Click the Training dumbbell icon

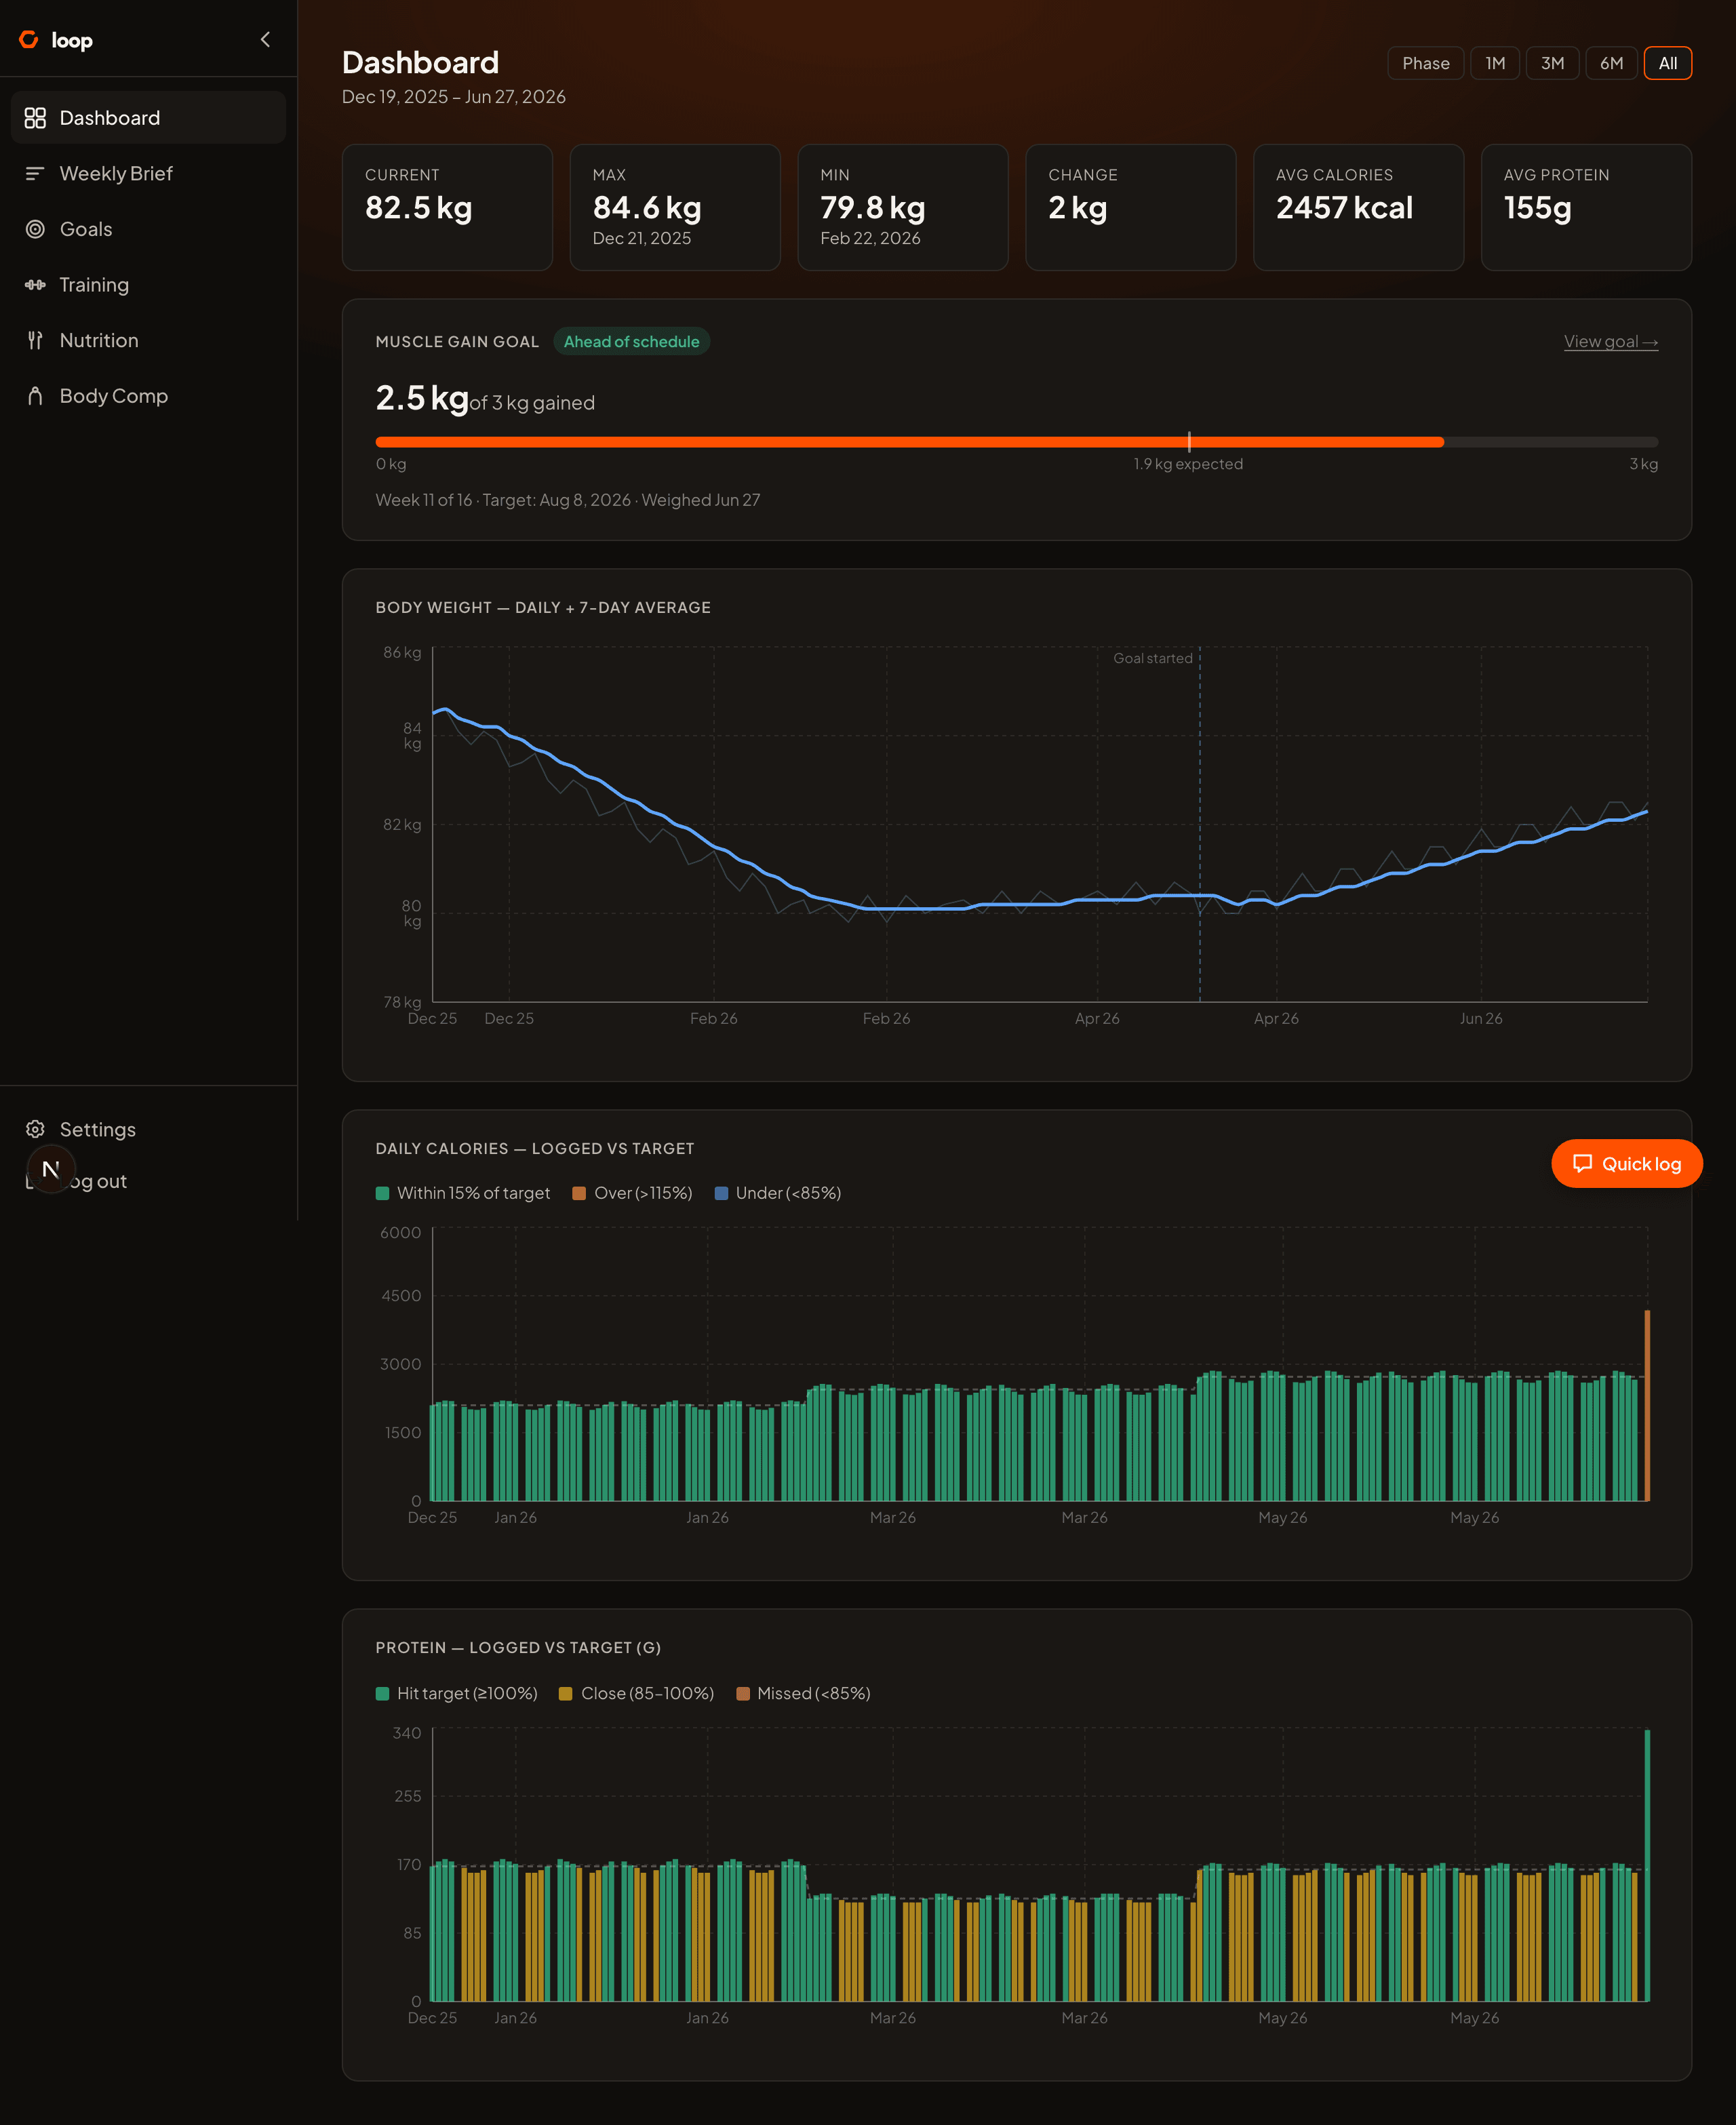pyautogui.click(x=35, y=285)
